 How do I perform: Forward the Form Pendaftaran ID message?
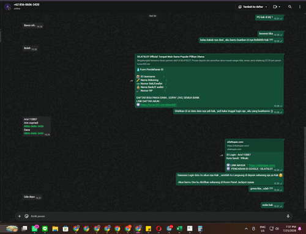tap(132, 81)
